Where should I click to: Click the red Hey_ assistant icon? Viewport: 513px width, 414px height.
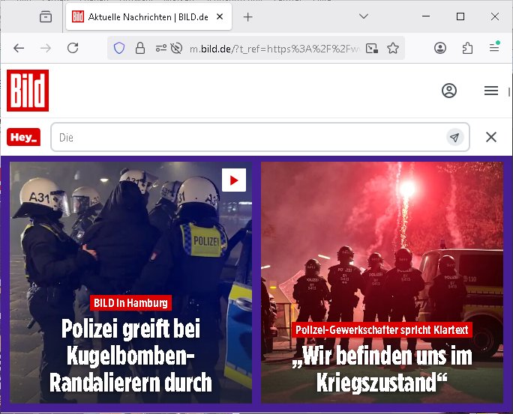pyautogui.click(x=23, y=137)
